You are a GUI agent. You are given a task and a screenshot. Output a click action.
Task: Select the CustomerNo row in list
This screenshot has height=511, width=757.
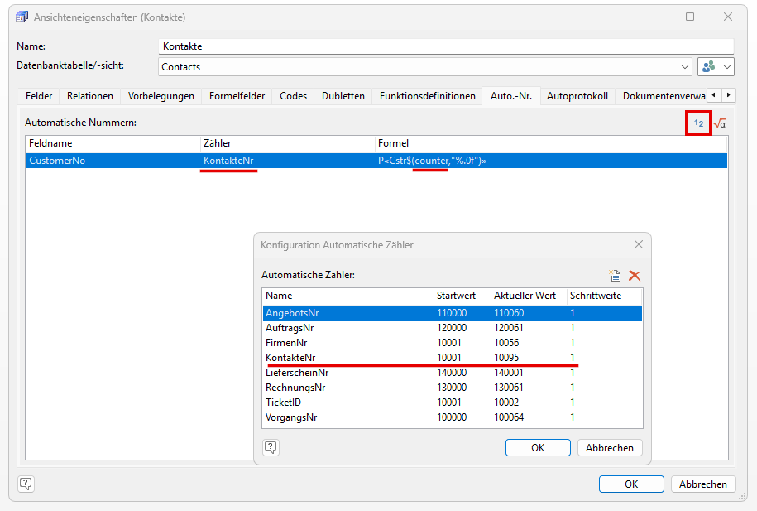[x=57, y=161]
